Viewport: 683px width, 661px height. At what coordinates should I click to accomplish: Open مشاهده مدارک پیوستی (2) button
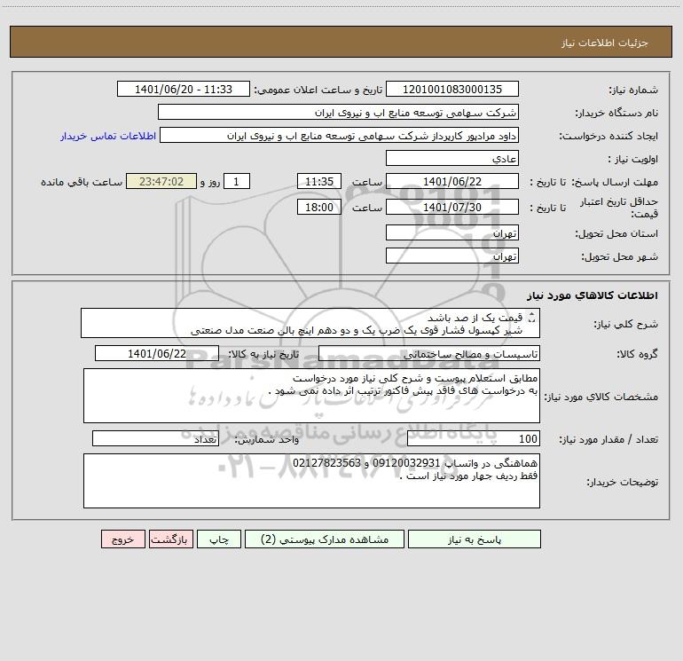(x=325, y=539)
